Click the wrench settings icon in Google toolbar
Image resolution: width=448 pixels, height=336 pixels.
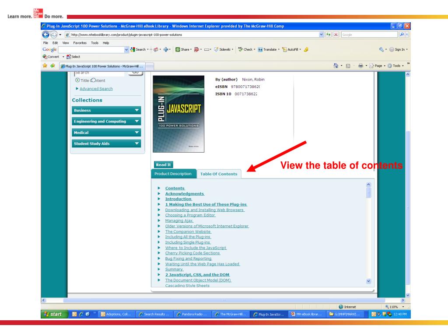point(381,49)
